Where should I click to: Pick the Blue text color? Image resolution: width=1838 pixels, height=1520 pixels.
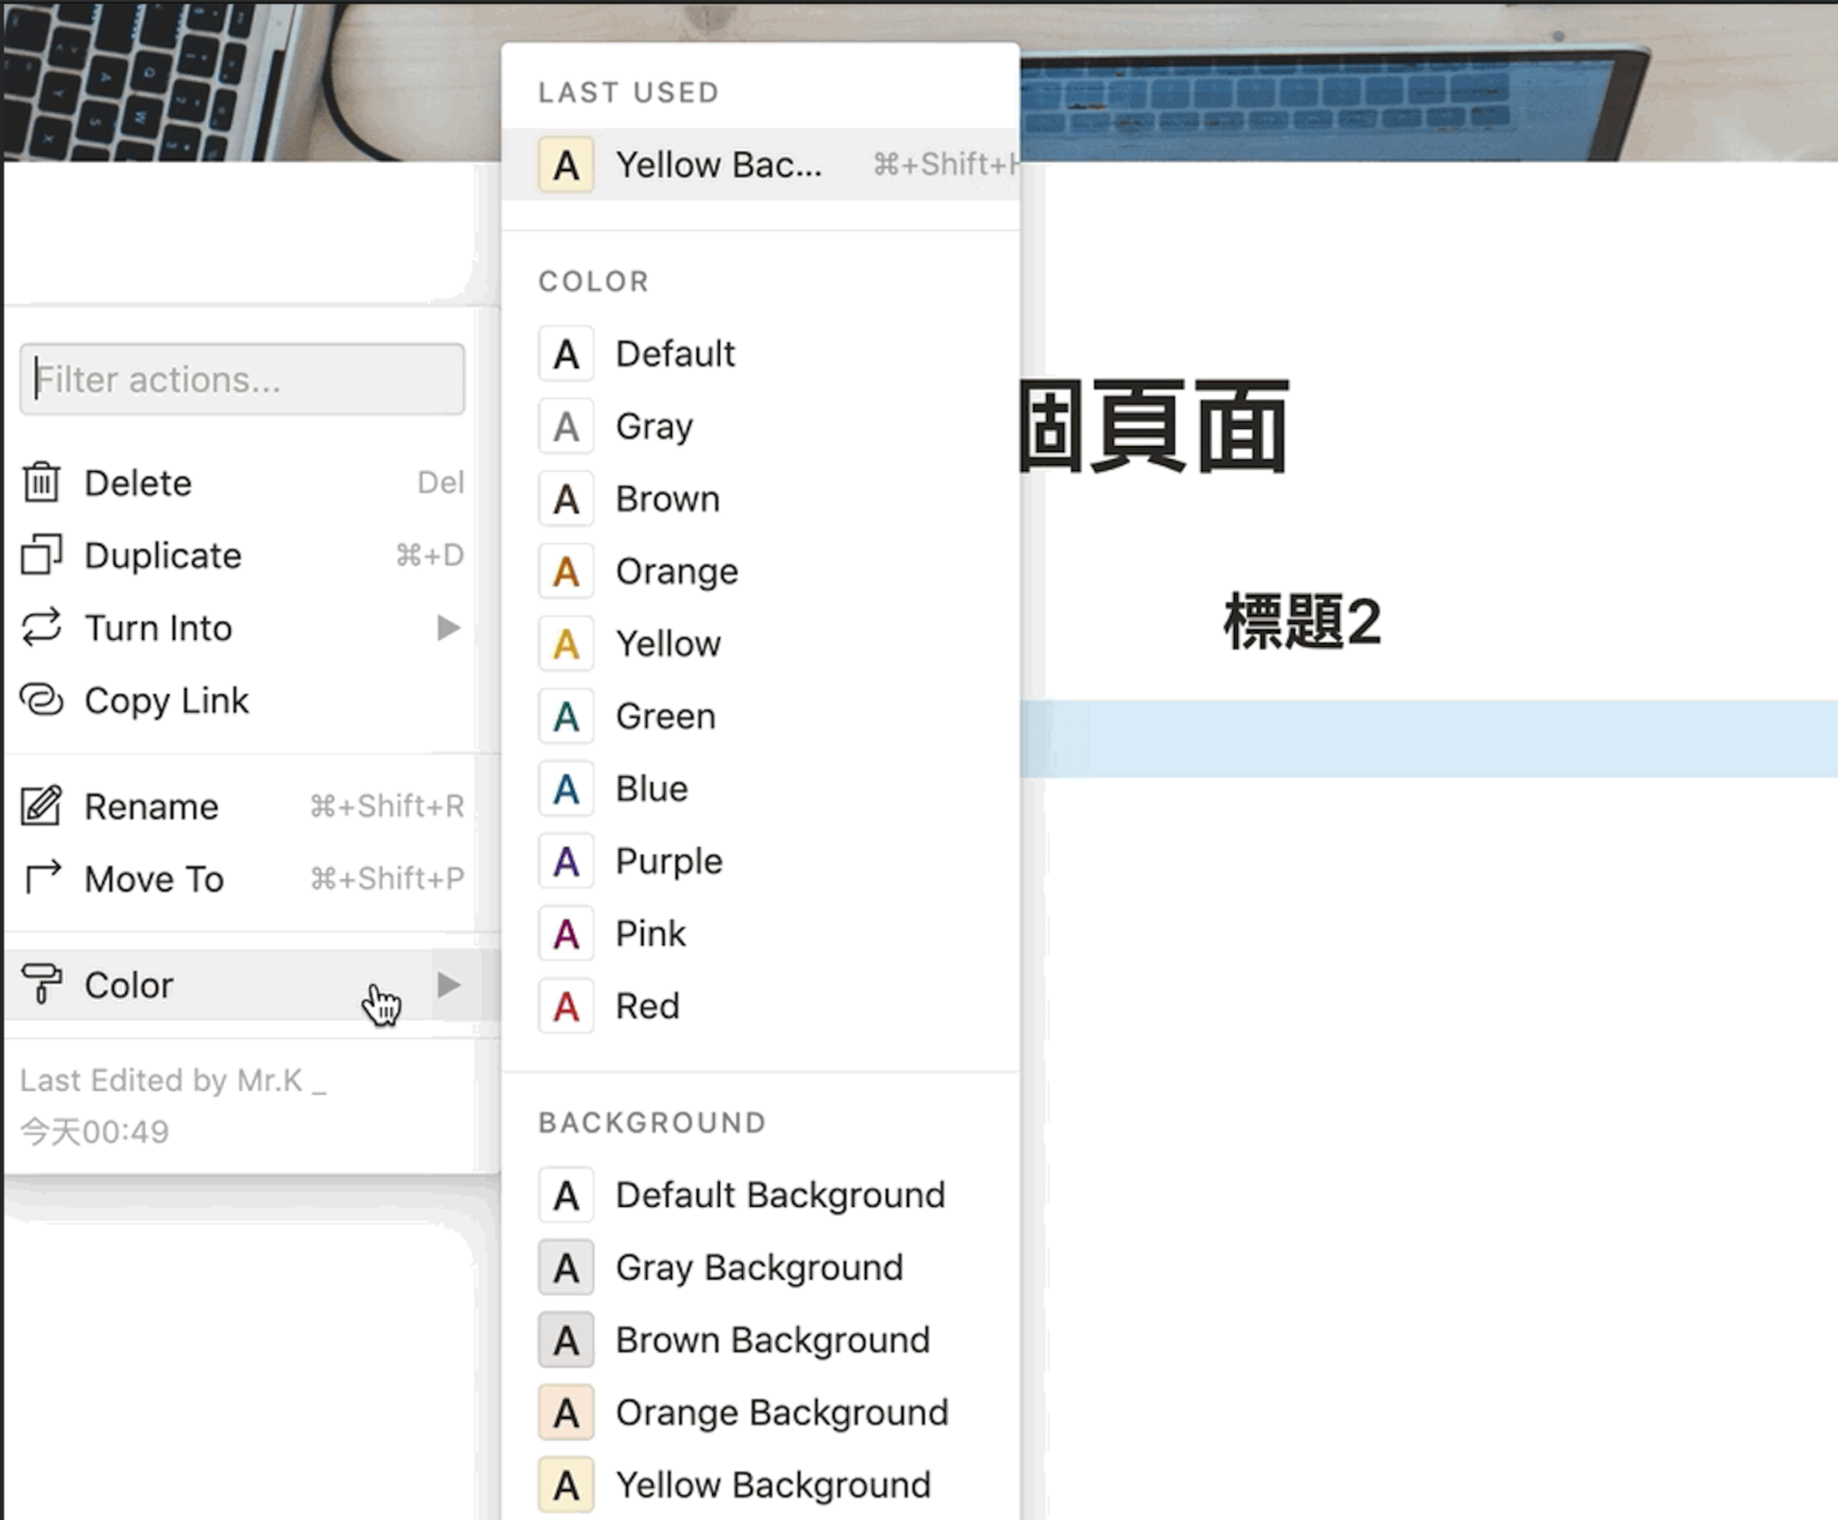pos(652,789)
